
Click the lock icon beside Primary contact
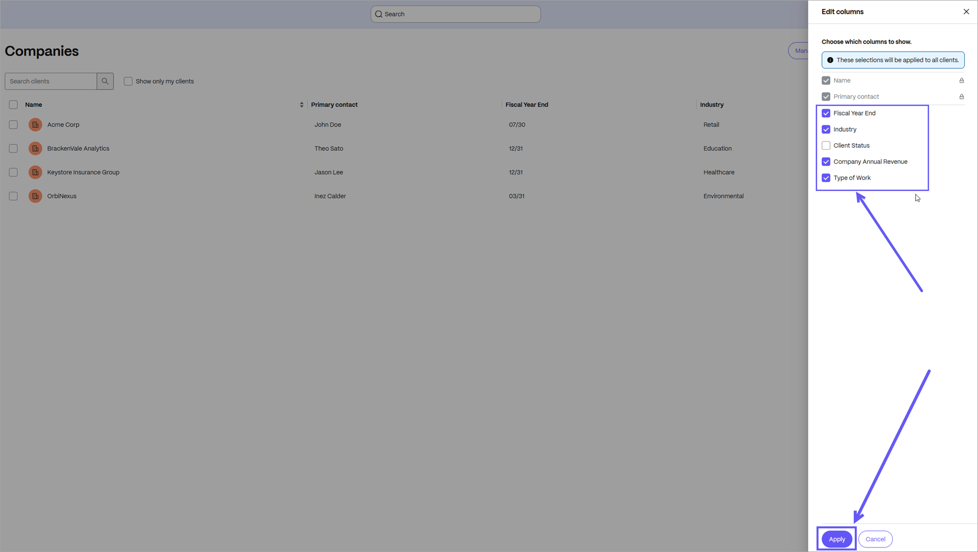(x=961, y=97)
